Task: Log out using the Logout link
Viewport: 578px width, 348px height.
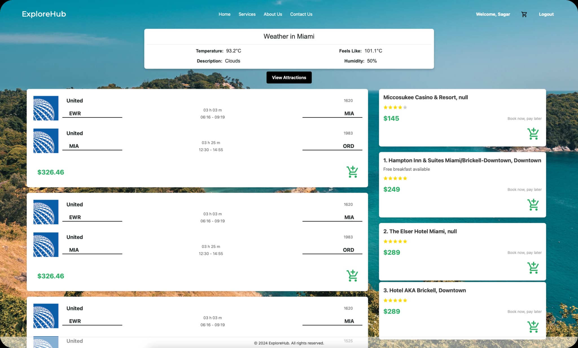Action: [546, 14]
